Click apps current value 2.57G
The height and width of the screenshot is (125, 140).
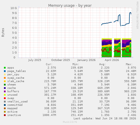(52, 68)
